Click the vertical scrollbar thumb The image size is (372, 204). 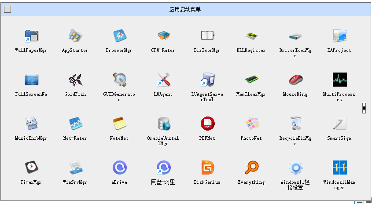coord(364,108)
